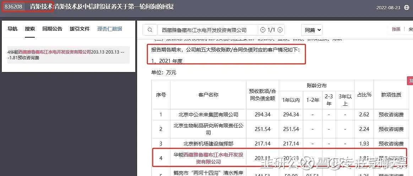Click the 占比% column header
This screenshot has width=413, height=176.
tap(365, 95)
